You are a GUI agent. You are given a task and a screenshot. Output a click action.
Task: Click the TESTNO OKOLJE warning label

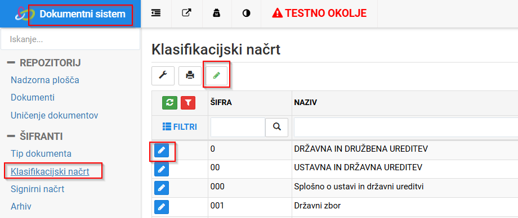(319, 13)
